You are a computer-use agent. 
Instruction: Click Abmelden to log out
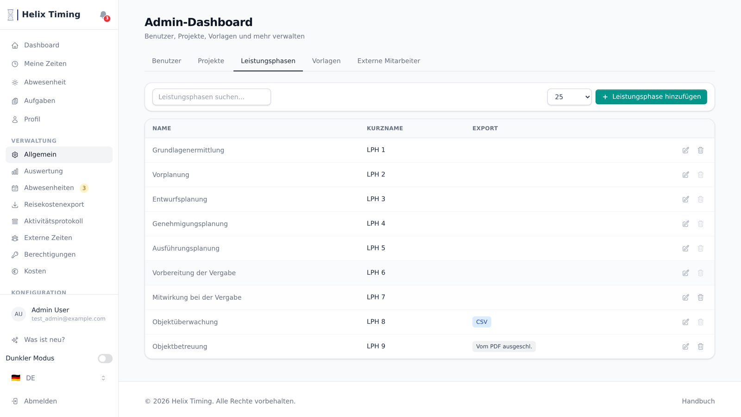pos(59,401)
